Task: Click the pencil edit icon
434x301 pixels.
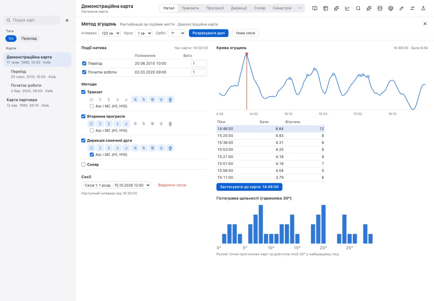Action: click(x=401, y=8)
